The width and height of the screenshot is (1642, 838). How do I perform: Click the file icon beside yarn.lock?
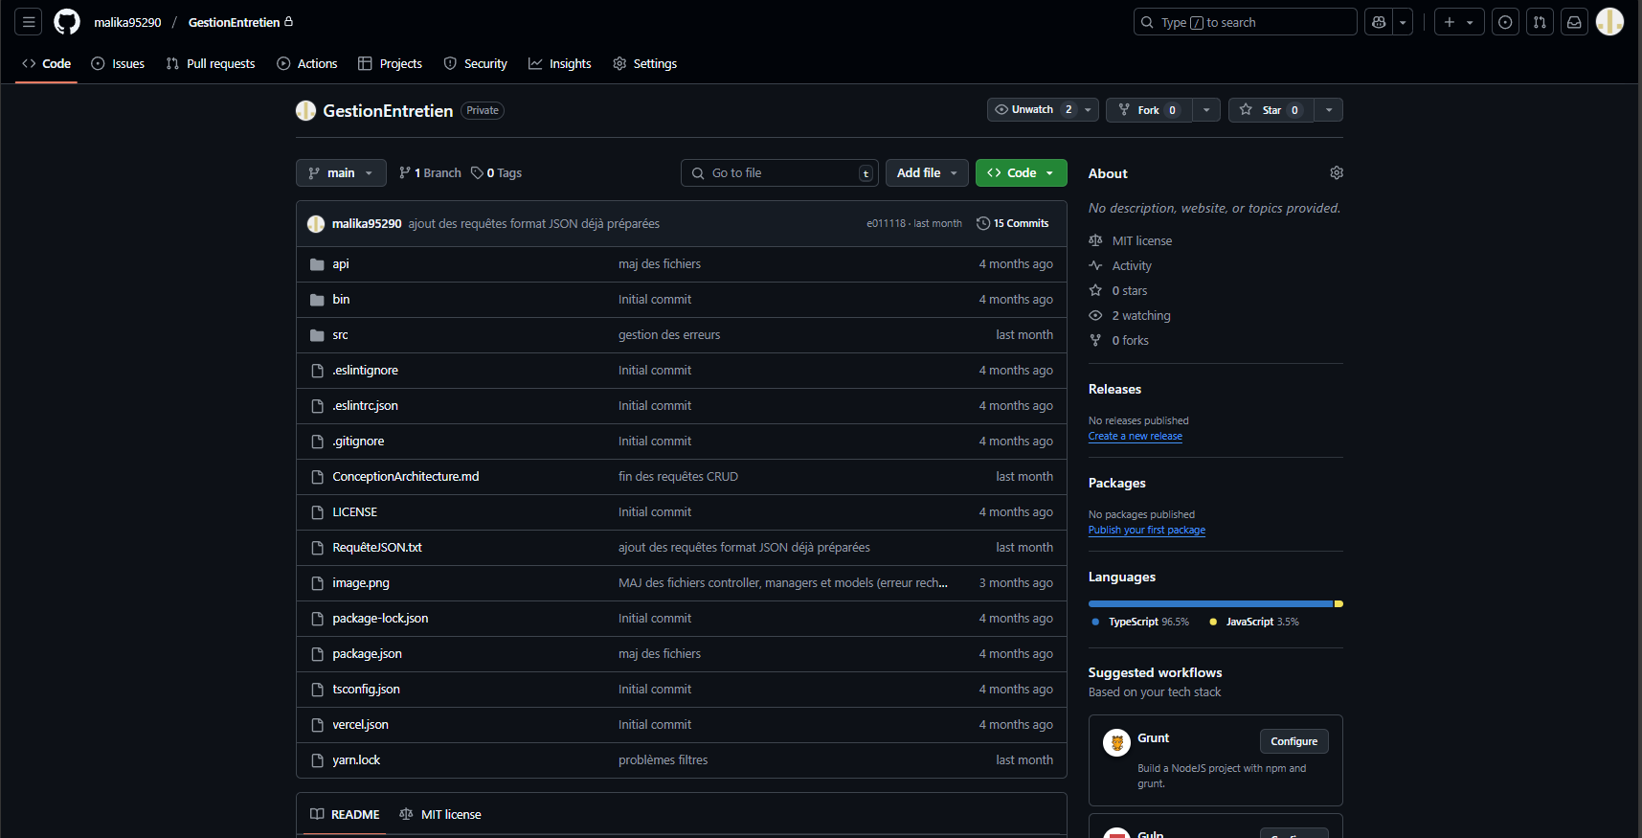[317, 760]
